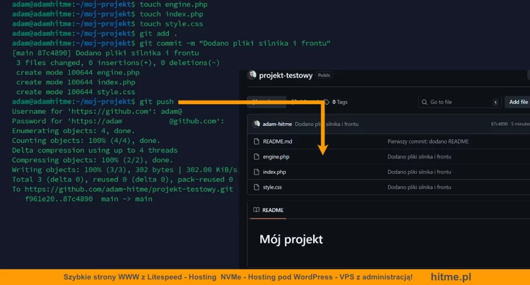Click '3 files changed' terminal output
Viewport: 530px width, 285px height.
tap(118, 63)
